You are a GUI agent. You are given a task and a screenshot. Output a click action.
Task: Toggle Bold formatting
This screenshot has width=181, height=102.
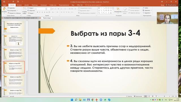pyautogui.click(x=38, y=12)
